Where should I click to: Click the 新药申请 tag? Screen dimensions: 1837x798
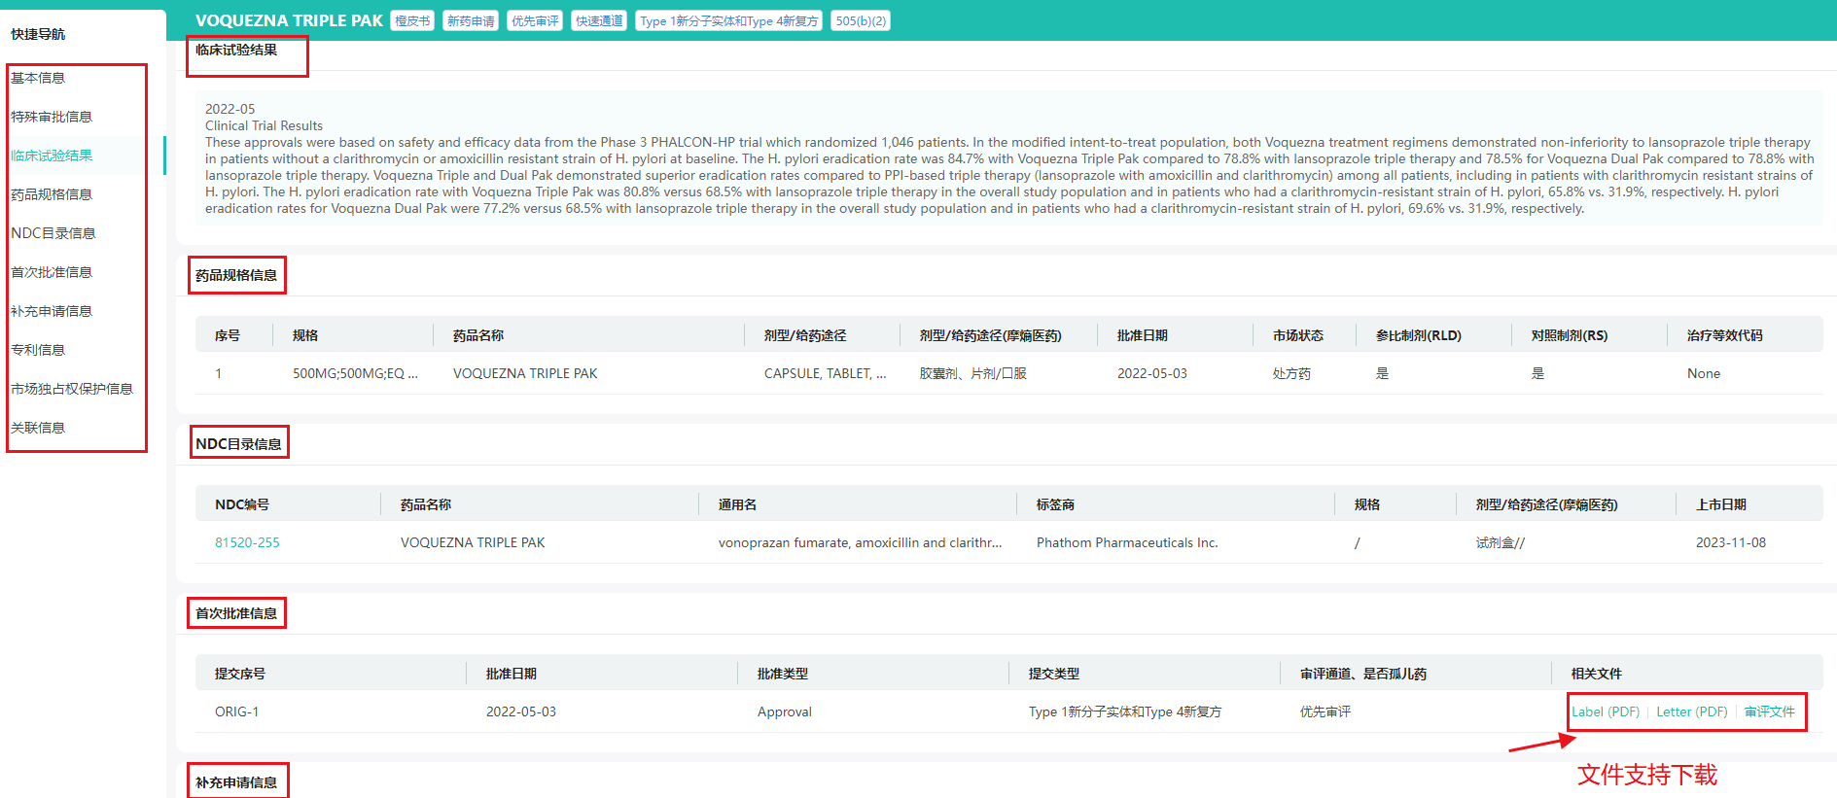(471, 21)
